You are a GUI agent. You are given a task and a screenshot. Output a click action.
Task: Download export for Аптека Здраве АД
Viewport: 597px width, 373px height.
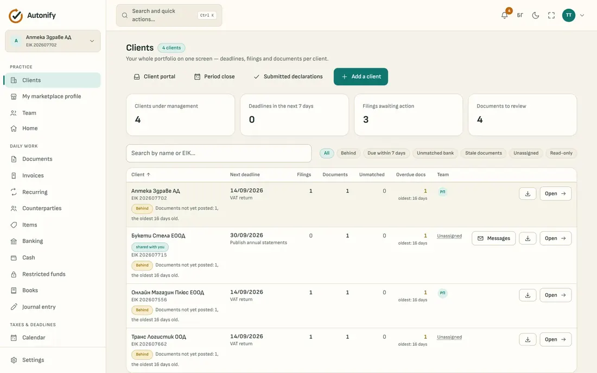(528, 193)
